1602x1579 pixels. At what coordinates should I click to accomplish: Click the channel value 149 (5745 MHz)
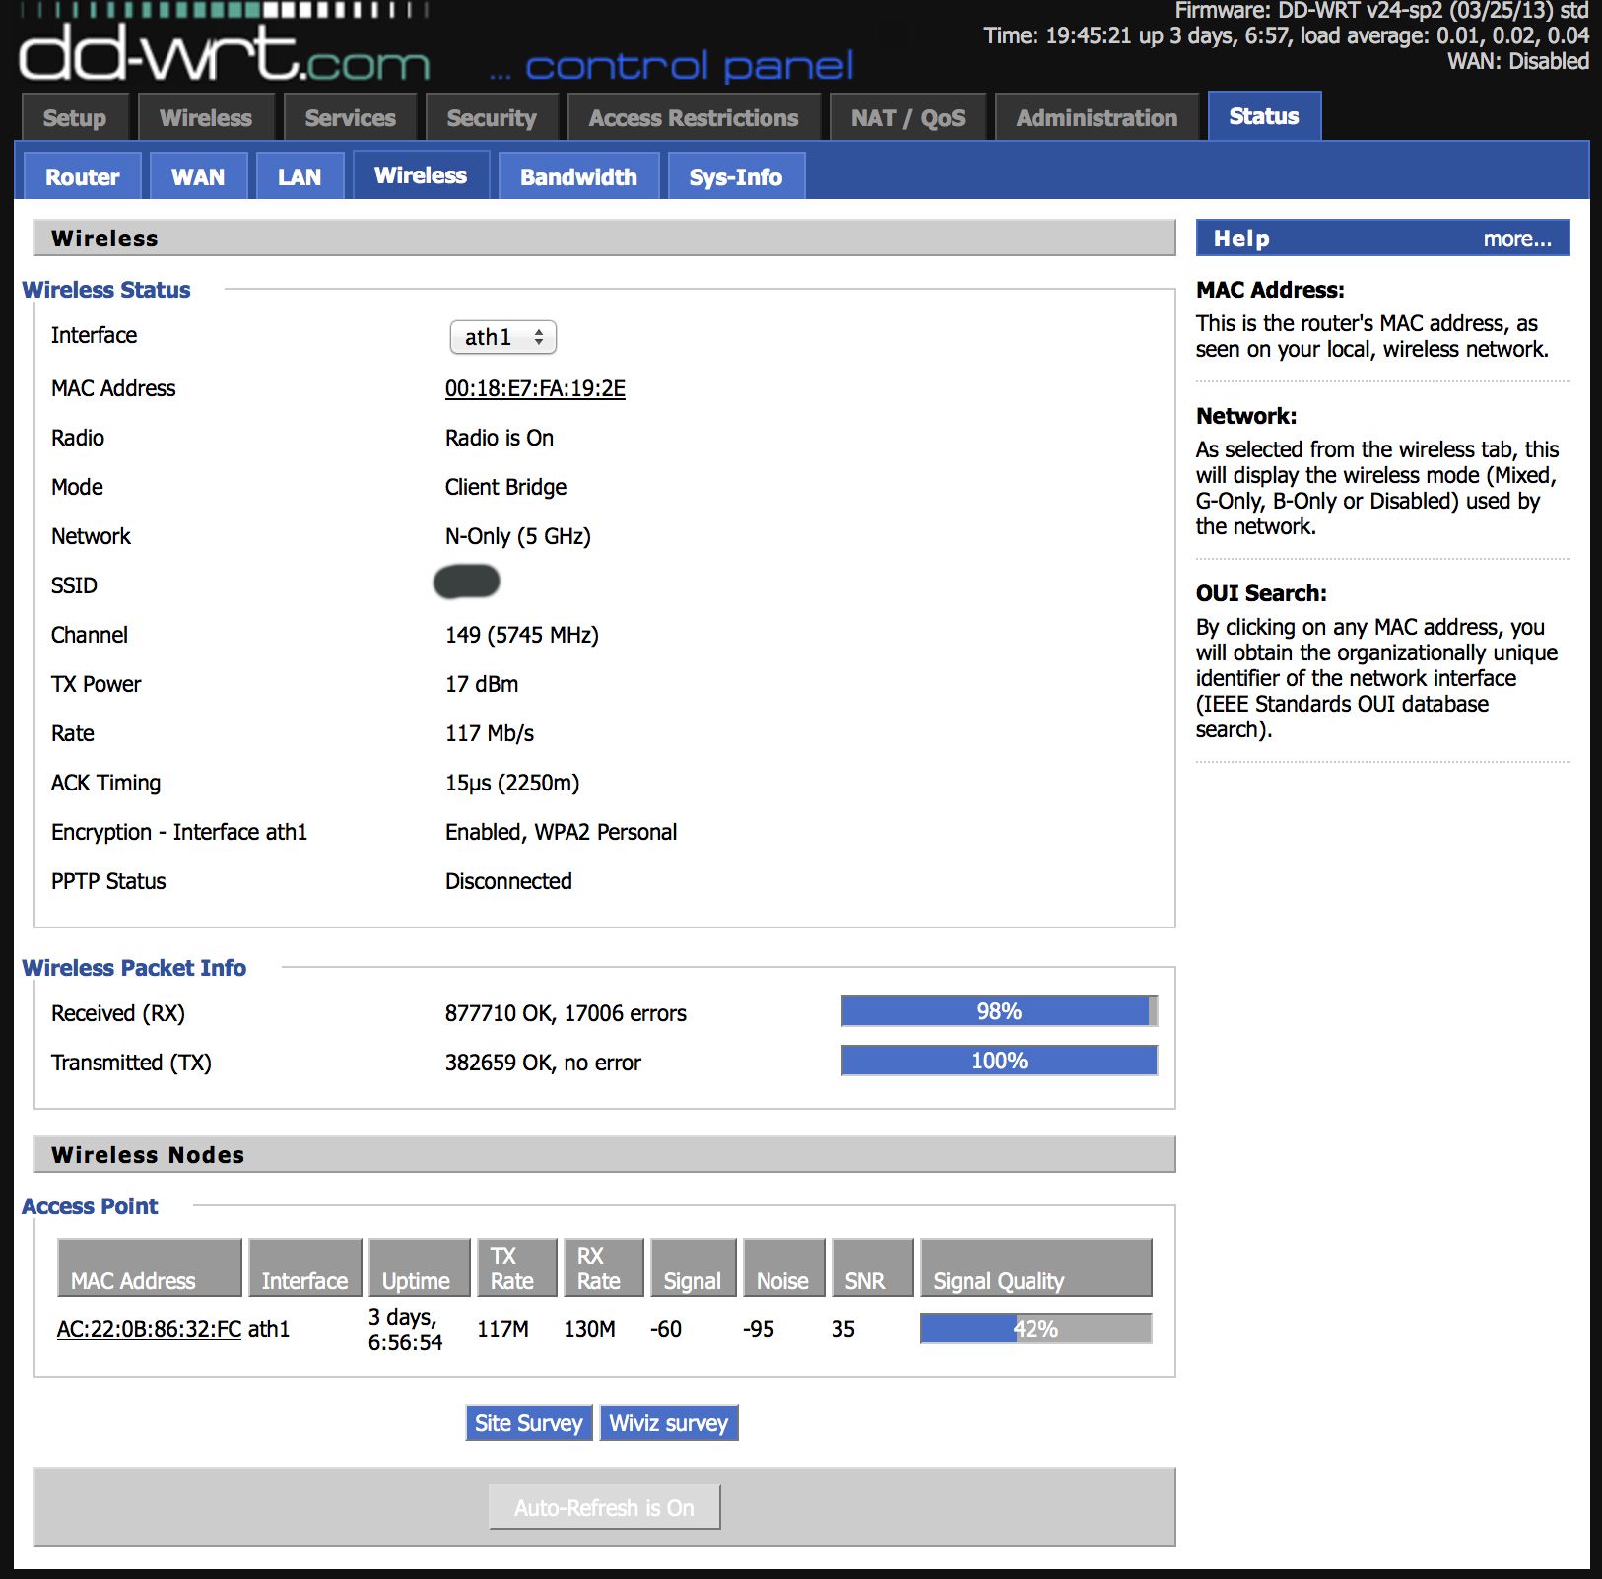(522, 635)
